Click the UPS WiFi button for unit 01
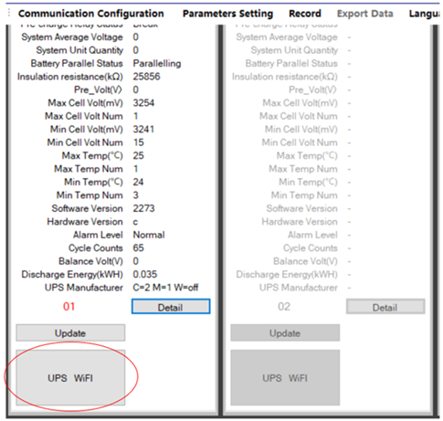This screenshot has height=421, width=443. tap(70, 378)
